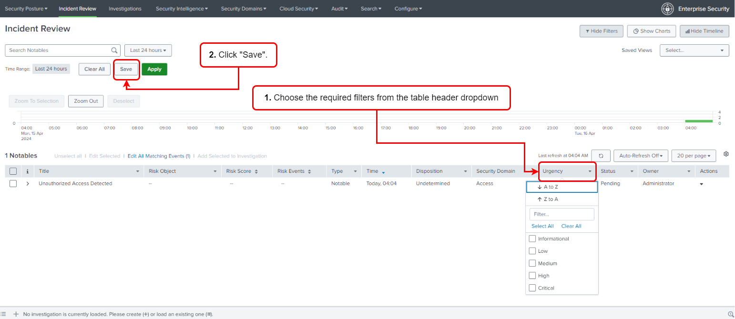Click the zoom magnifier icon bottom right
Image resolution: width=735 pixels, height=319 pixels.
(x=730, y=314)
